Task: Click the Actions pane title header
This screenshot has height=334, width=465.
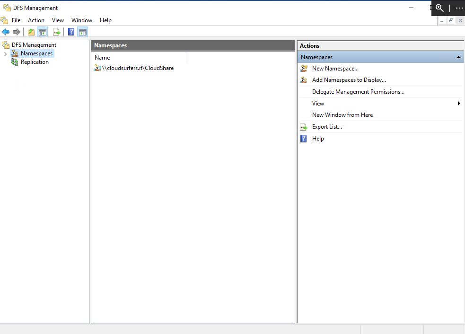Action: click(x=380, y=46)
